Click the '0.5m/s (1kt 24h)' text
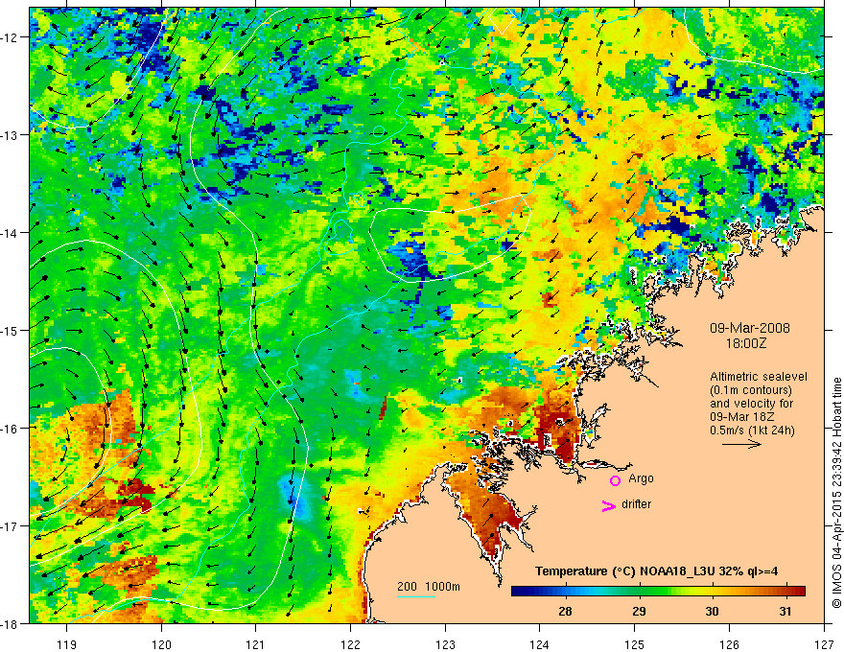 [x=753, y=431]
